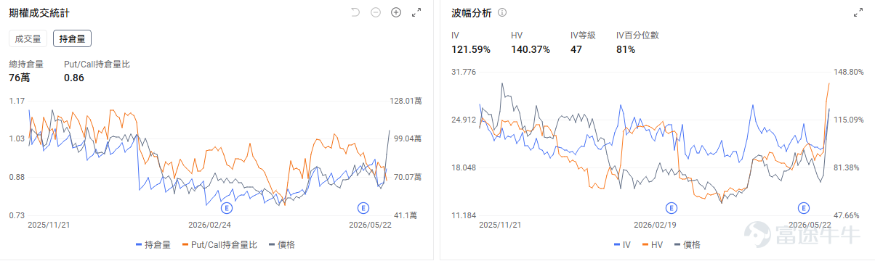Viewport: 875px width, 261px height.
Task: Click the 2026/02/19 date label
Action: 656,225
